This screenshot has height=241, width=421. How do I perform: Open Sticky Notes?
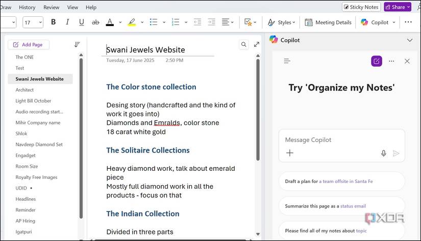[361, 7]
